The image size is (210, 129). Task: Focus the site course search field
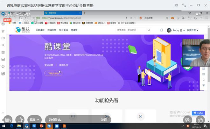point(131,30)
